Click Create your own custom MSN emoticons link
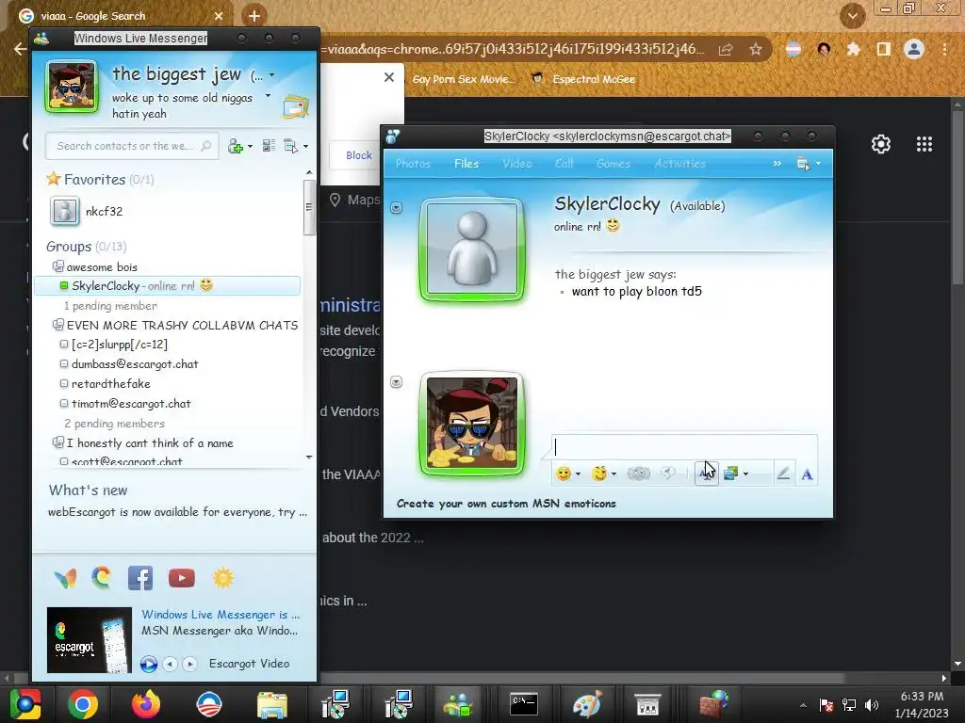This screenshot has width=965, height=723. click(x=506, y=504)
